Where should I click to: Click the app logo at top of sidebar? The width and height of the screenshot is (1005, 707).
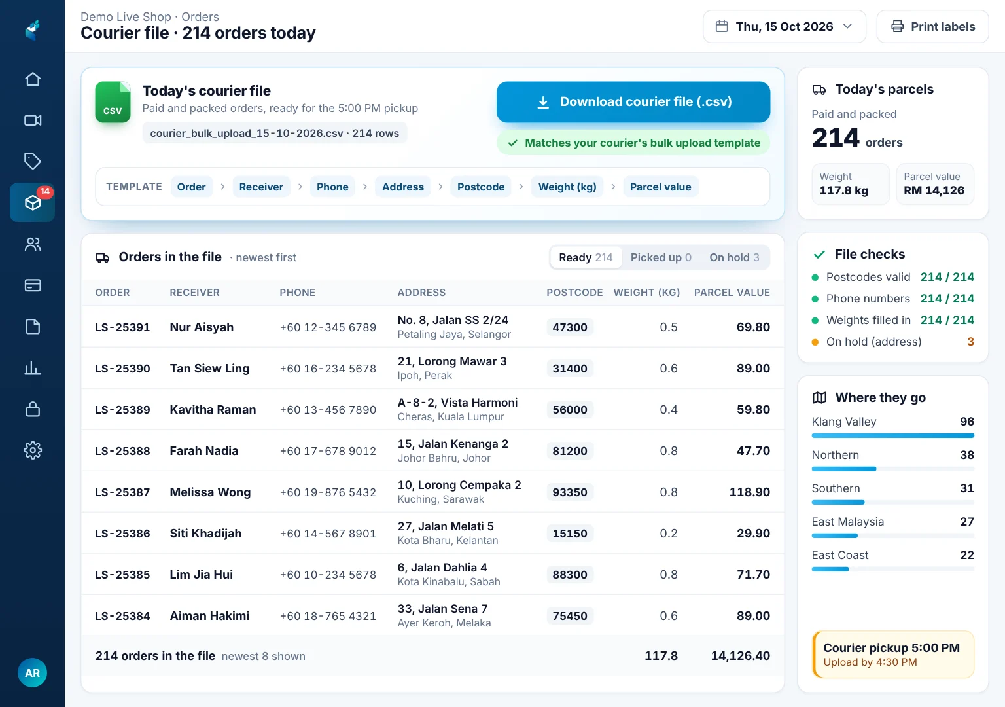[33, 29]
